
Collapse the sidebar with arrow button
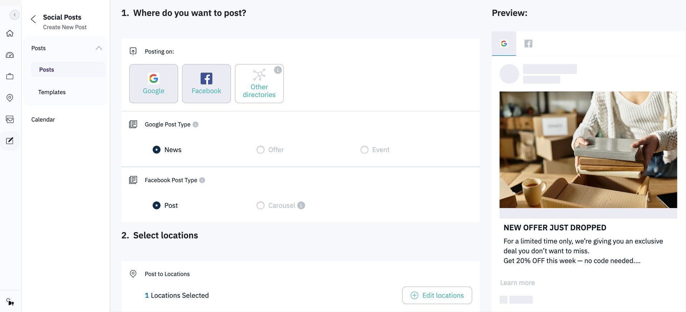pos(15,15)
